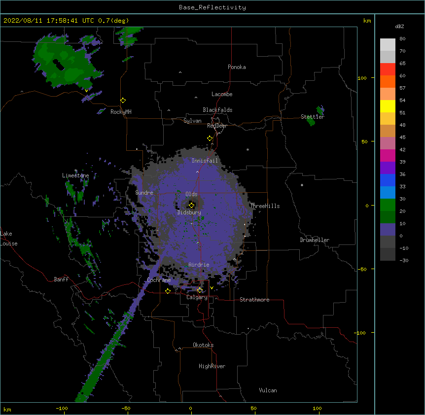This screenshot has height=415, width=425.
Task: Click the asterisk marker above Limestone
Action: [76, 171]
